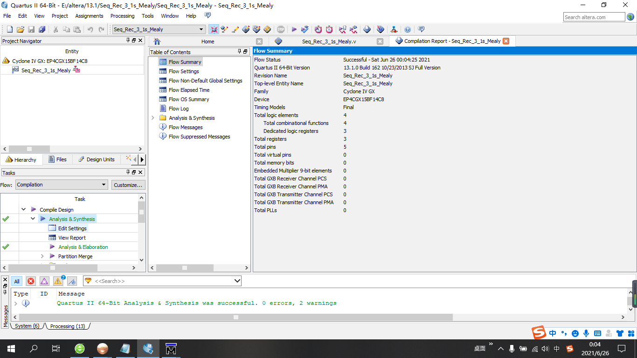Select Seq_Rec_3_1s_Mealy entity in navigator
Viewport: 637px width, 358px height.
click(46, 70)
